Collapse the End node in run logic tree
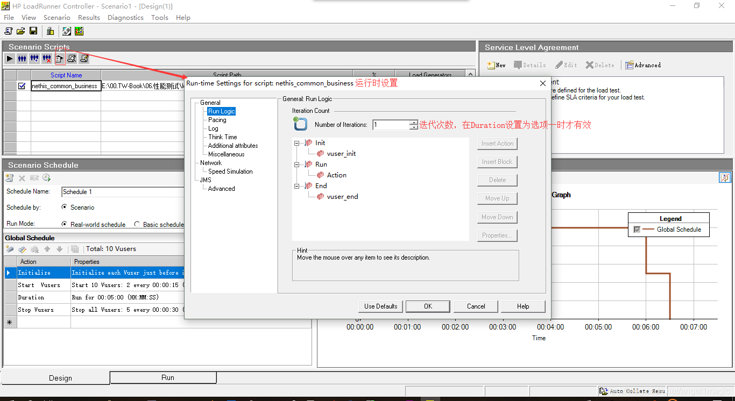The width and height of the screenshot is (735, 401). pos(297,186)
